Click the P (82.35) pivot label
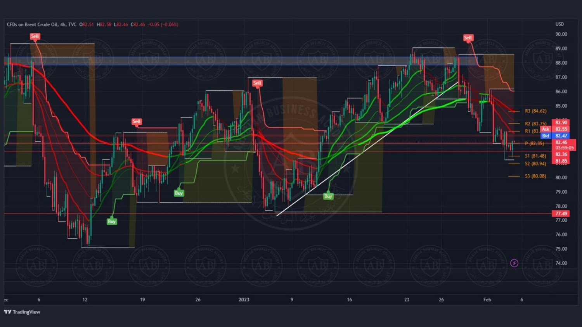The image size is (582, 327). click(x=534, y=143)
